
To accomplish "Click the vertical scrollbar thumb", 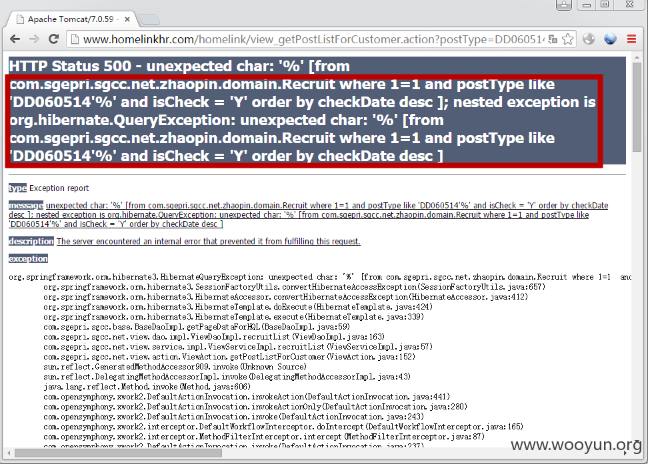I will coord(637,107).
